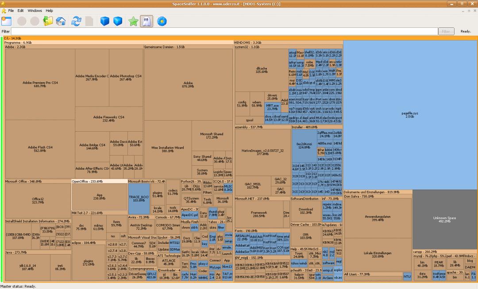Click the WINDOWS - 3.3Gb folder header
Screen dimensions: 478x289
point(248,43)
